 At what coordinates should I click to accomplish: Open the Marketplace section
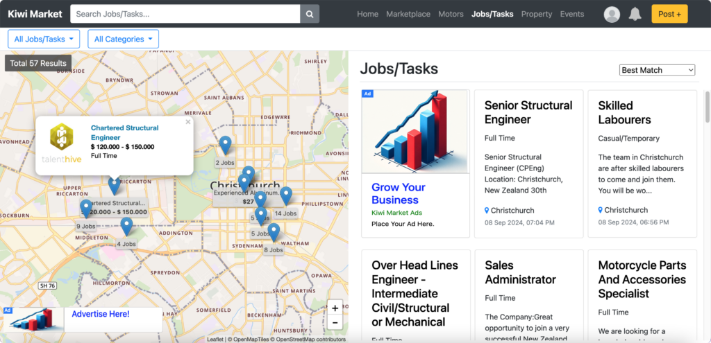click(x=408, y=14)
